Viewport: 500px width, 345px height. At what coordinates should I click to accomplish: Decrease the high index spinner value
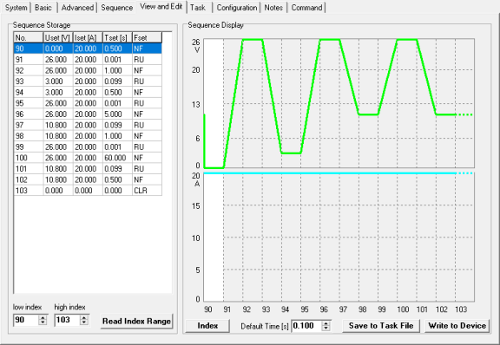(84, 322)
